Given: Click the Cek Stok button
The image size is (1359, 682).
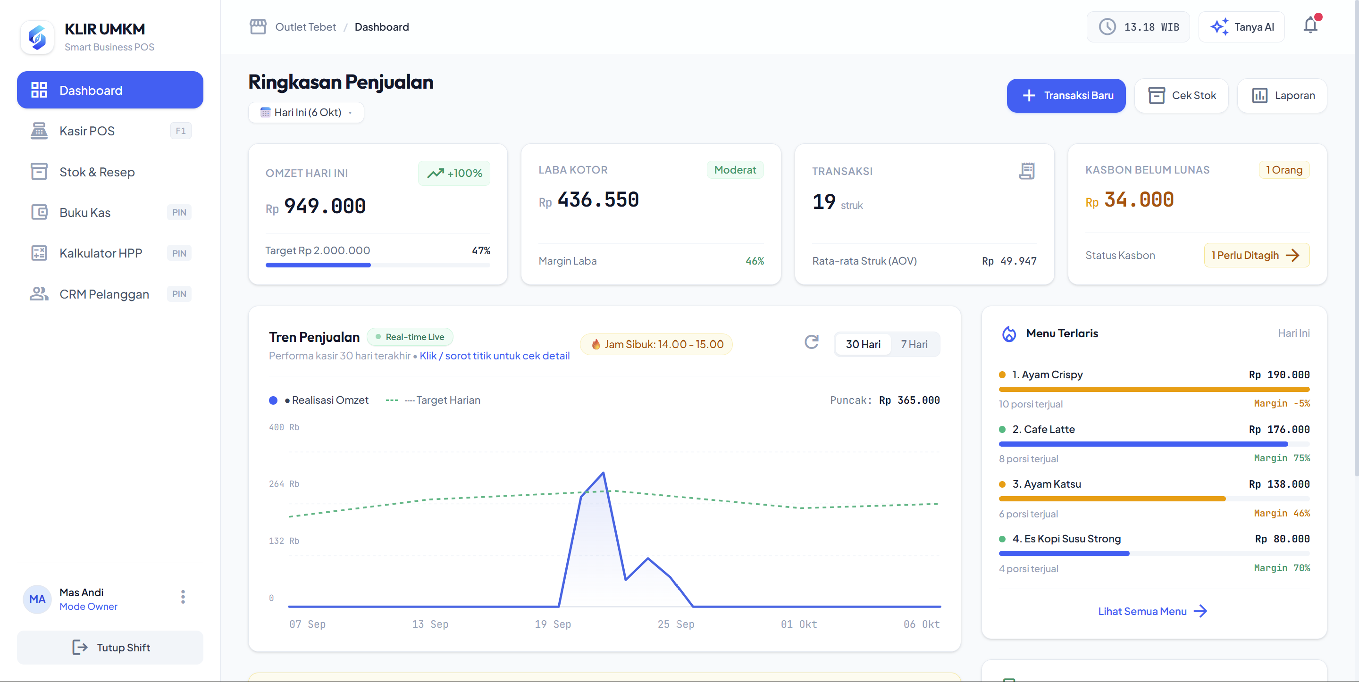Looking at the screenshot, I should (1182, 95).
